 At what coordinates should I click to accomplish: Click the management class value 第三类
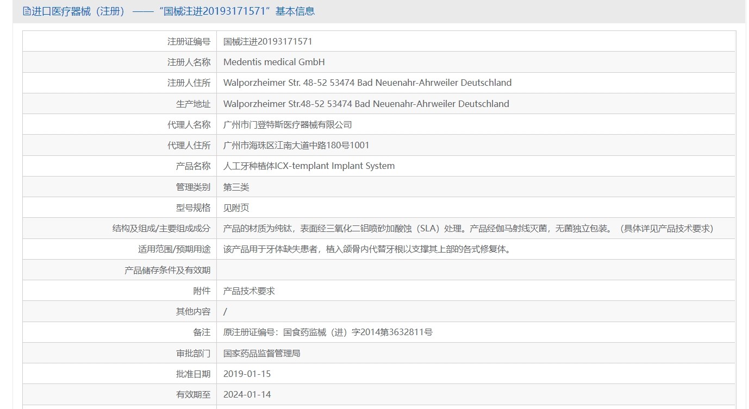pos(236,187)
